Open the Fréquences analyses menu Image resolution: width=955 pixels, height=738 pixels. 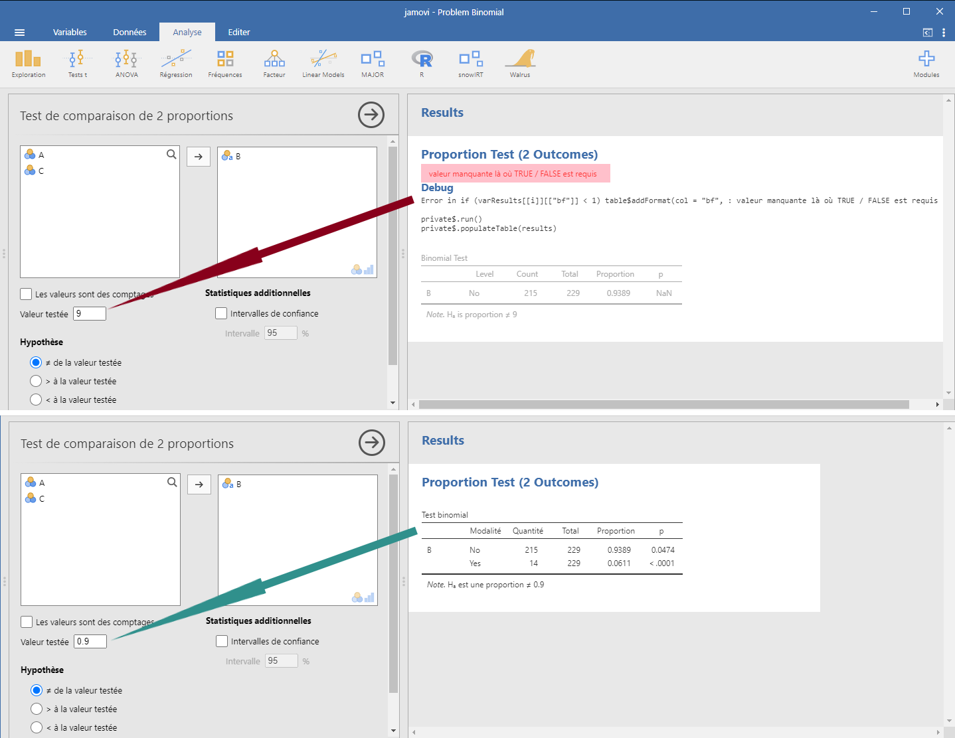click(225, 64)
